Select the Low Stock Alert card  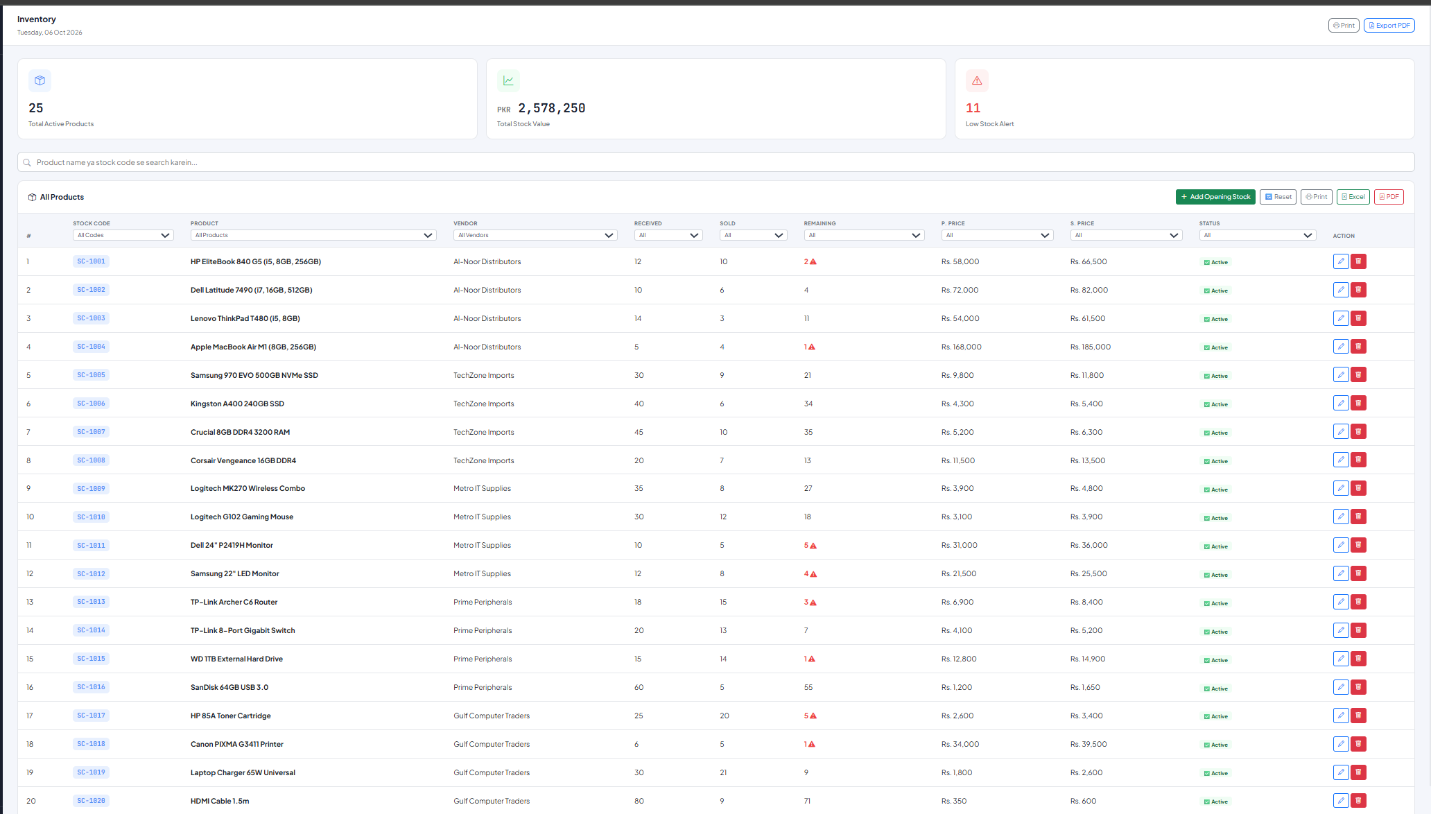[1184, 98]
